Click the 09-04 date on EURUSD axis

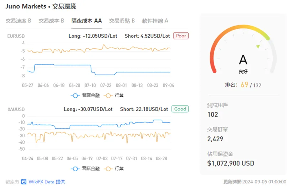pyautogui.click(x=168, y=85)
